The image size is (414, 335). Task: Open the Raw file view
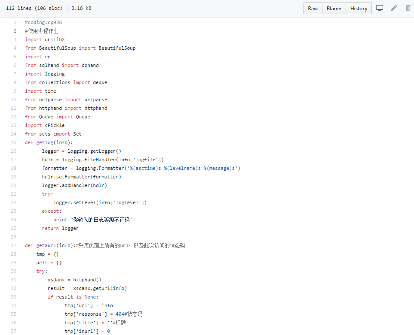coord(313,9)
